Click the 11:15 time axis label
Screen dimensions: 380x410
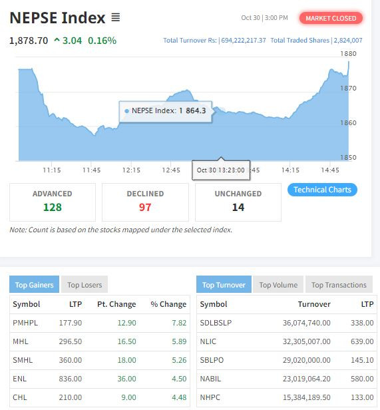click(x=52, y=170)
